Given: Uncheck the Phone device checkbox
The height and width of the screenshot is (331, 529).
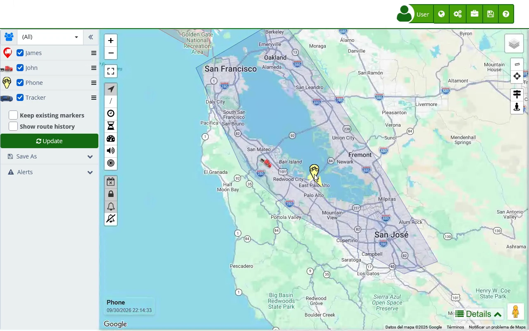Looking at the screenshot, I should 20,83.
